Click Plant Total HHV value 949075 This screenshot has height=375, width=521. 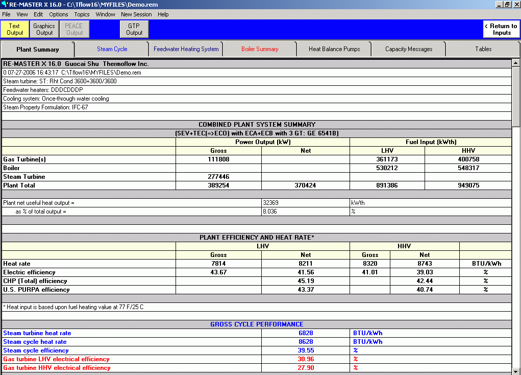468,185
